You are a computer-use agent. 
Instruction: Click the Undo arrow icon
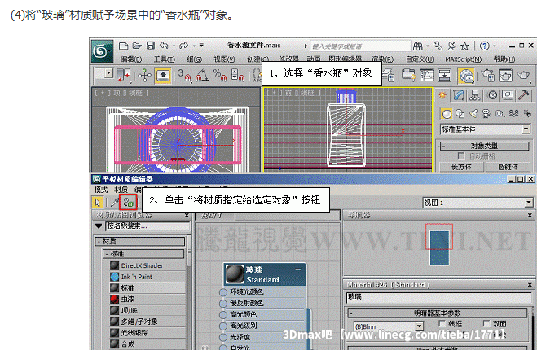coord(164,45)
